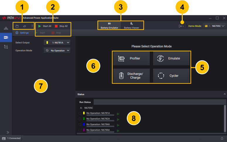Click play arrow beside blue N6784A row
227x142 pixels.
[x=118, y=125]
